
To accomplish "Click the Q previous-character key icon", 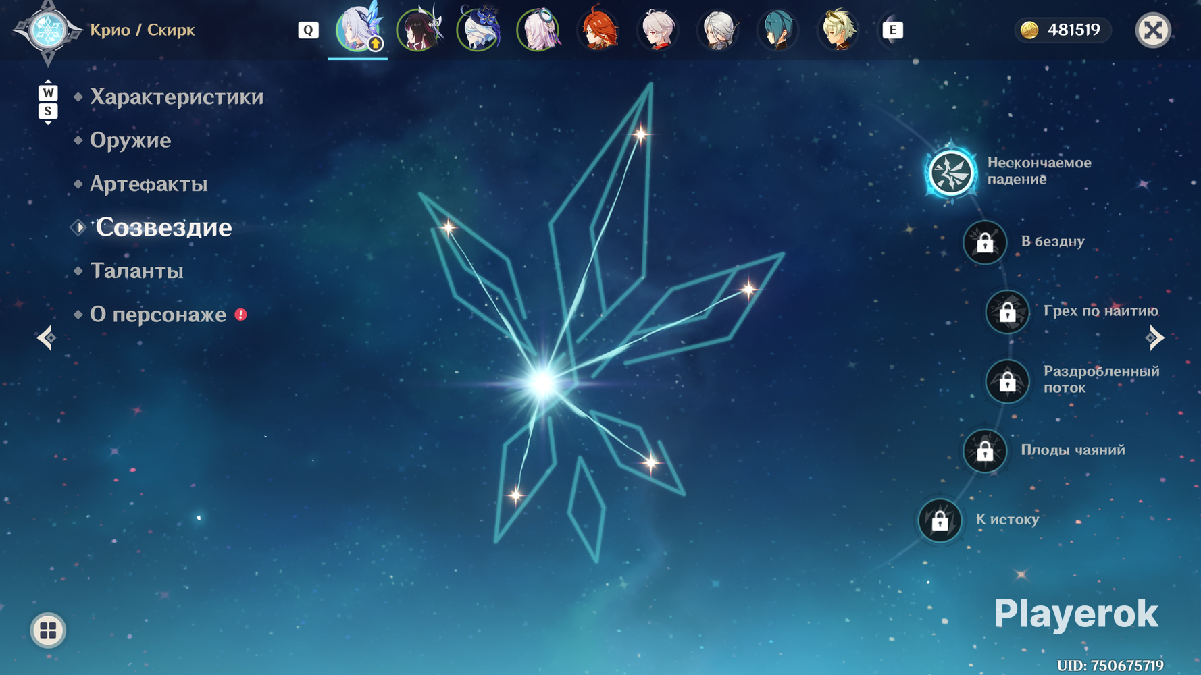I will 308,30.
